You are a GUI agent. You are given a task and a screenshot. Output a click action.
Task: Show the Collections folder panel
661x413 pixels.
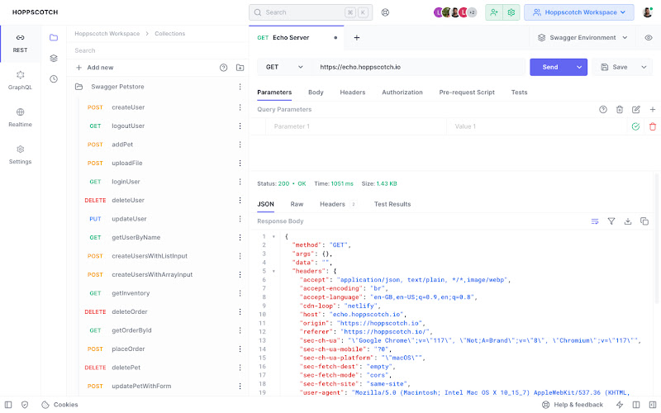tap(54, 37)
